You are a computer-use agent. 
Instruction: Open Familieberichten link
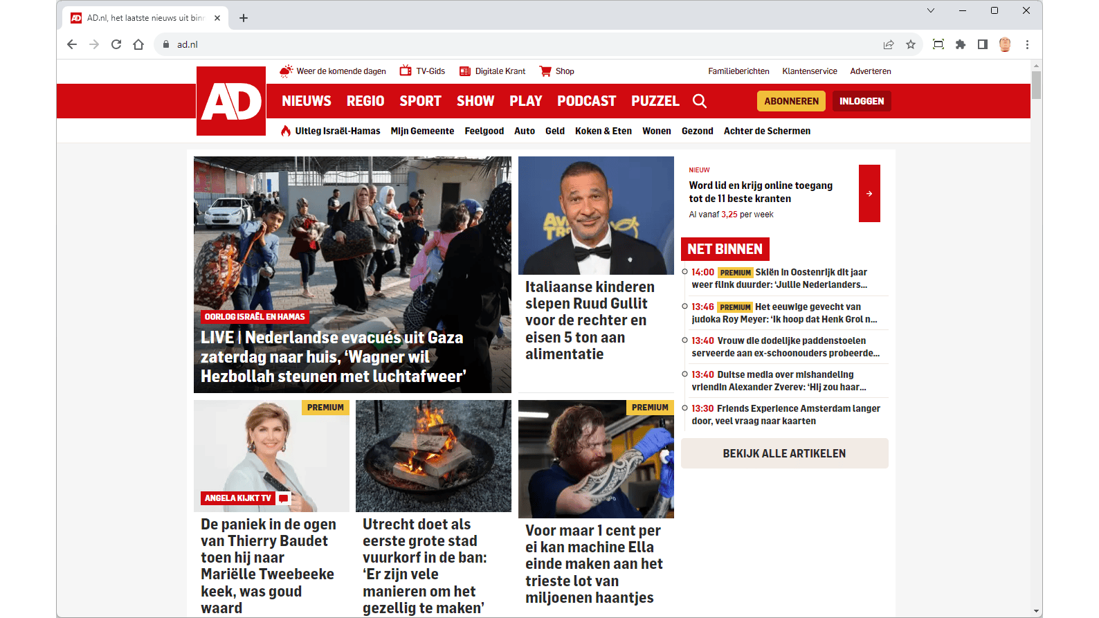coord(738,71)
